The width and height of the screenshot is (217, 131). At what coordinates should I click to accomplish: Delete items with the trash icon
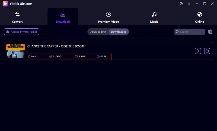pos(210,32)
